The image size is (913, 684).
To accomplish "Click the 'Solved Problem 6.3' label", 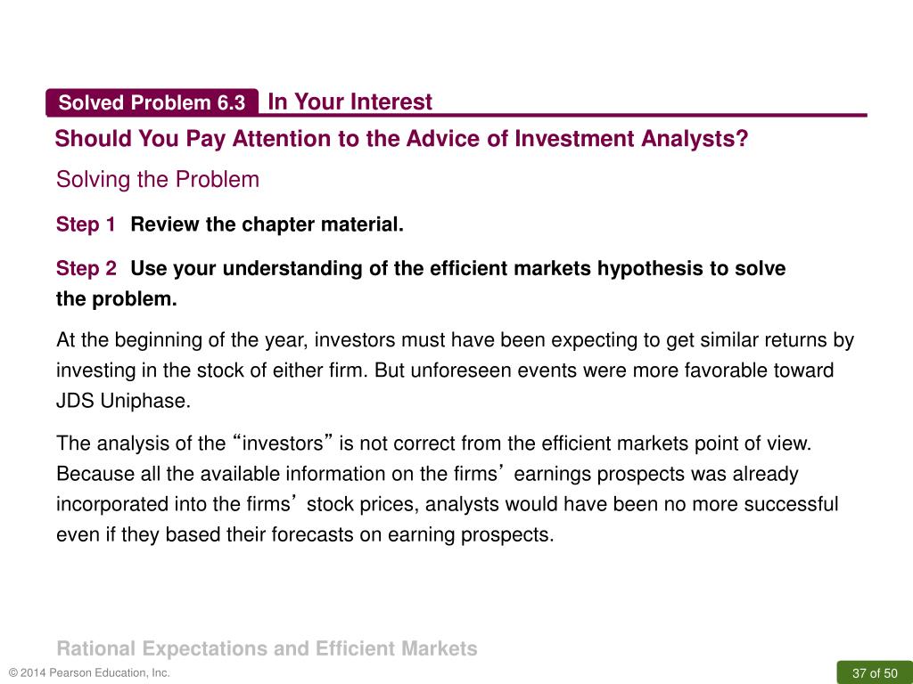I will coord(152,102).
